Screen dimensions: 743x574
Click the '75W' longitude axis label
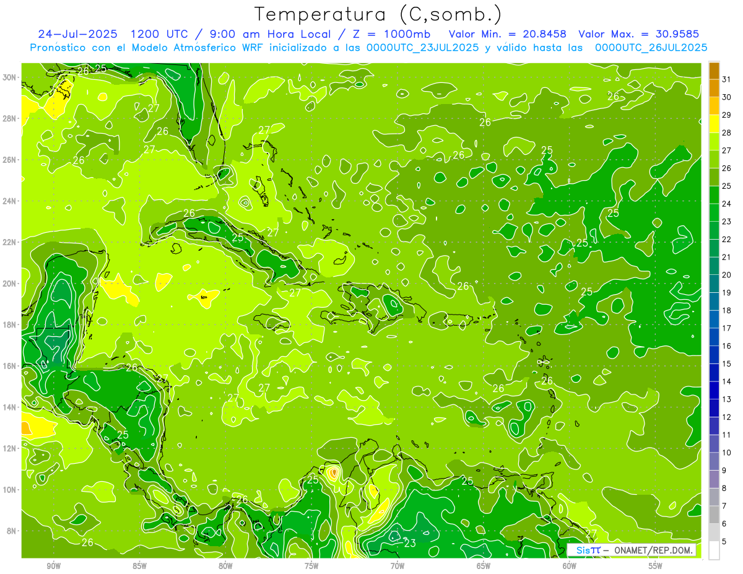311,566
